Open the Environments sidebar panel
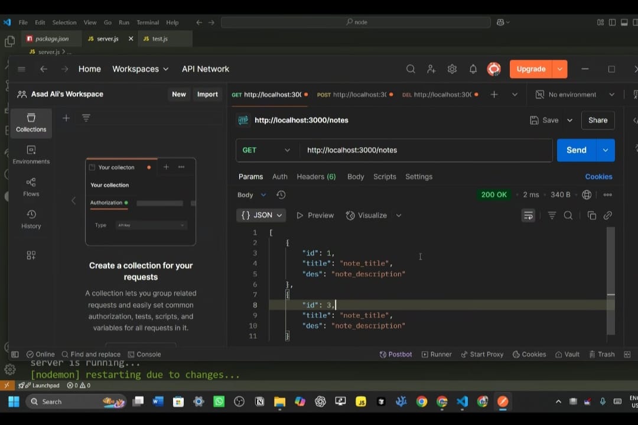Image resolution: width=638 pixels, height=425 pixels. point(31,155)
